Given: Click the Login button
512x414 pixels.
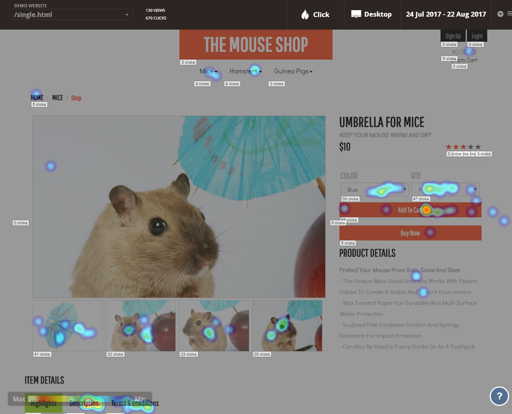Looking at the screenshot, I should (477, 36).
